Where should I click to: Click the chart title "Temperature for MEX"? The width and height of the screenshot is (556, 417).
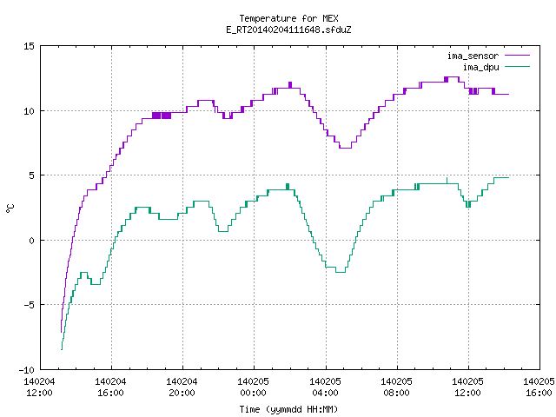[288, 18]
